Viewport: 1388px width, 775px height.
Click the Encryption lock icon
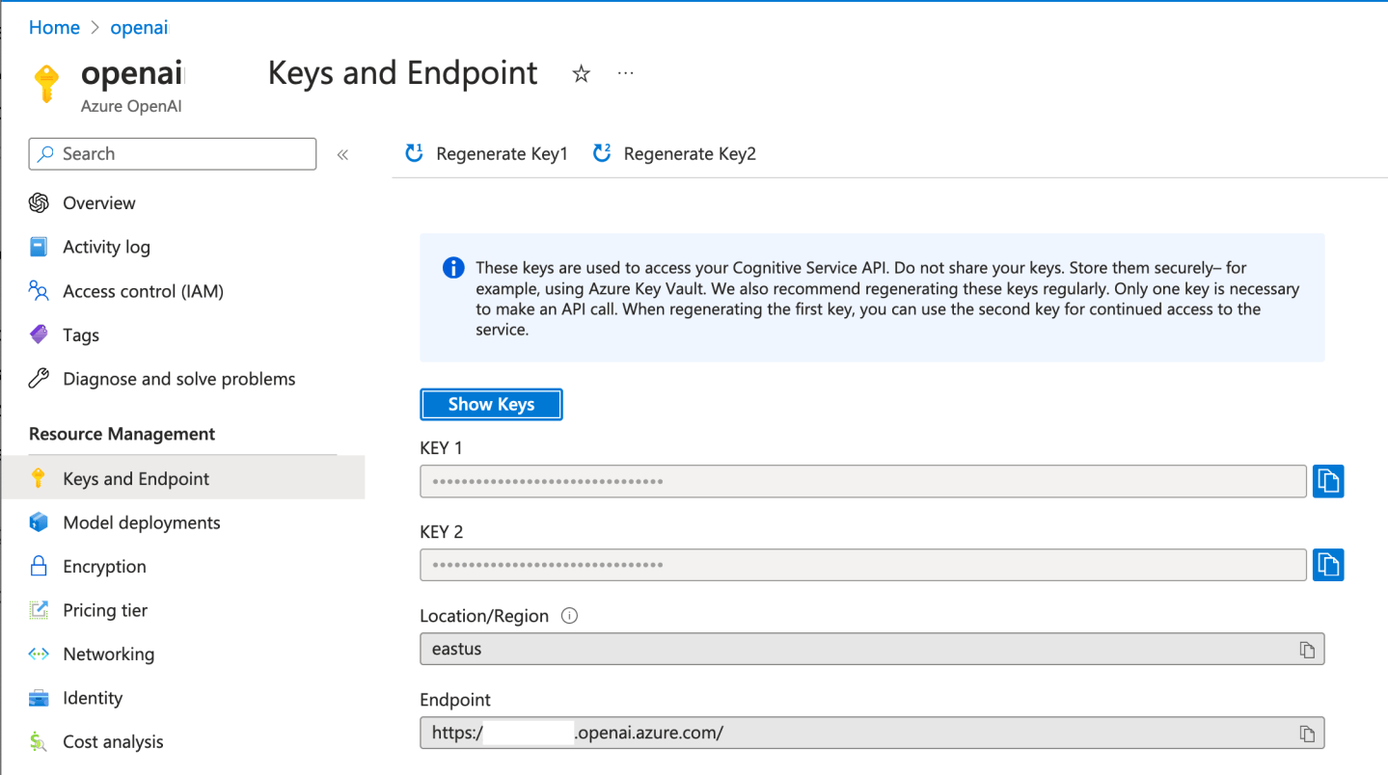39,566
